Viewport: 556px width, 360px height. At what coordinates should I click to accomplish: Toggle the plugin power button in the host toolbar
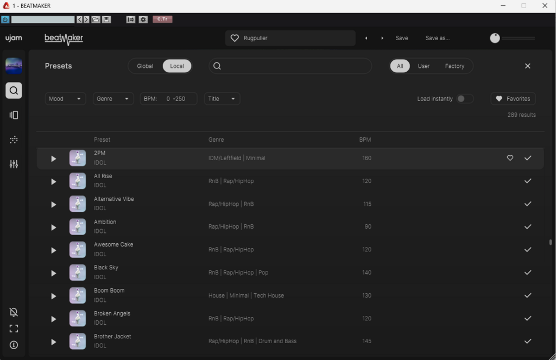[x=5, y=20]
